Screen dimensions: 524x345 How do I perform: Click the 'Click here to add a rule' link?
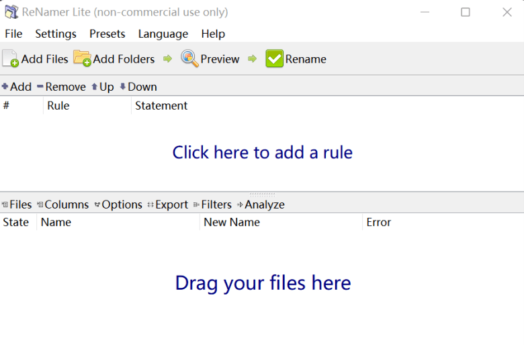(262, 153)
